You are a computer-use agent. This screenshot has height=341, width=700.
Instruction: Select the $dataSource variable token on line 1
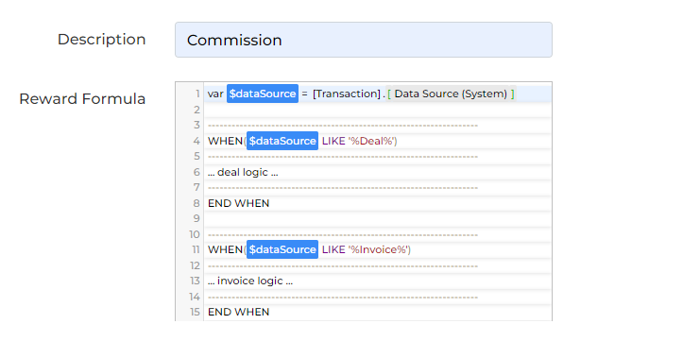262,94
